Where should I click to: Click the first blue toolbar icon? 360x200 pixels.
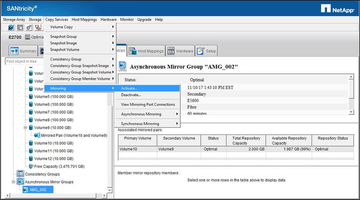(x=11, y=27)
